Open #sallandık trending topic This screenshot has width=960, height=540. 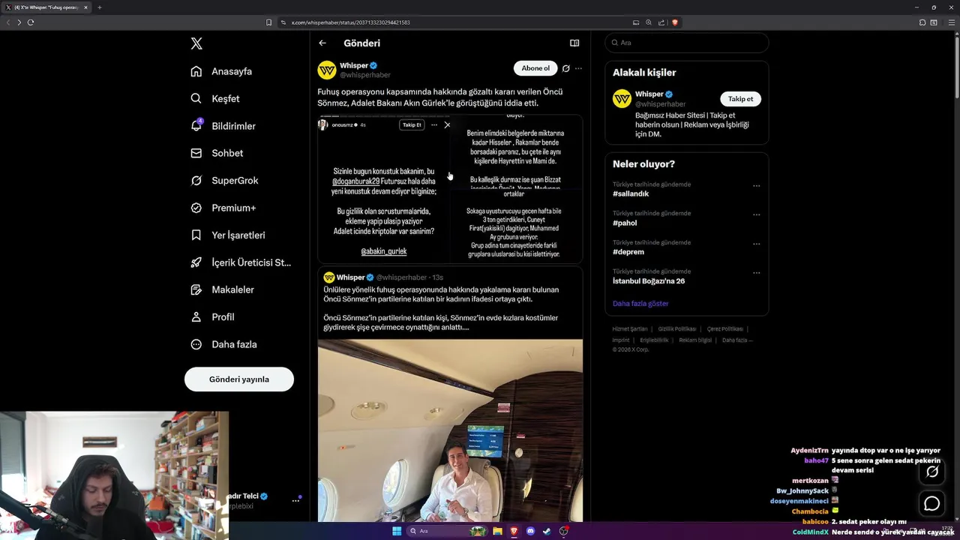point(631,193)
